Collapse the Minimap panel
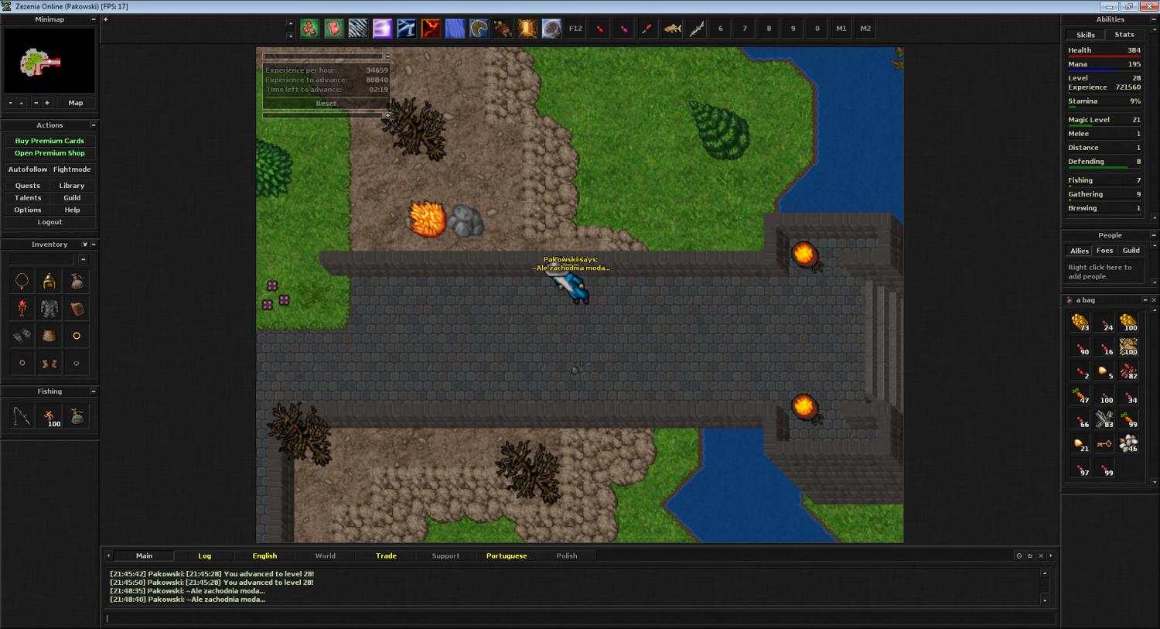The width and height of the screenshot is (1160, 629). (x=94, y=19)
